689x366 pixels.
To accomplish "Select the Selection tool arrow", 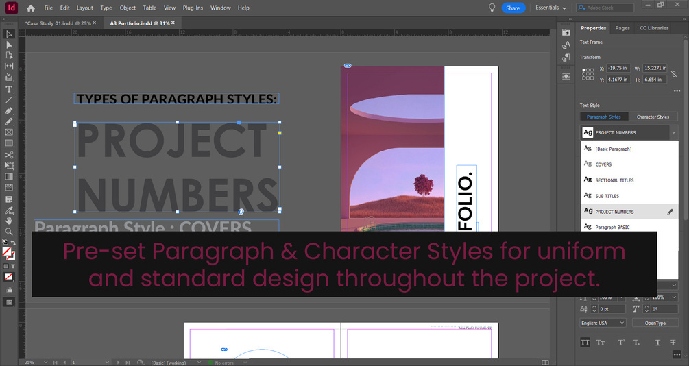I will [9, 34].
